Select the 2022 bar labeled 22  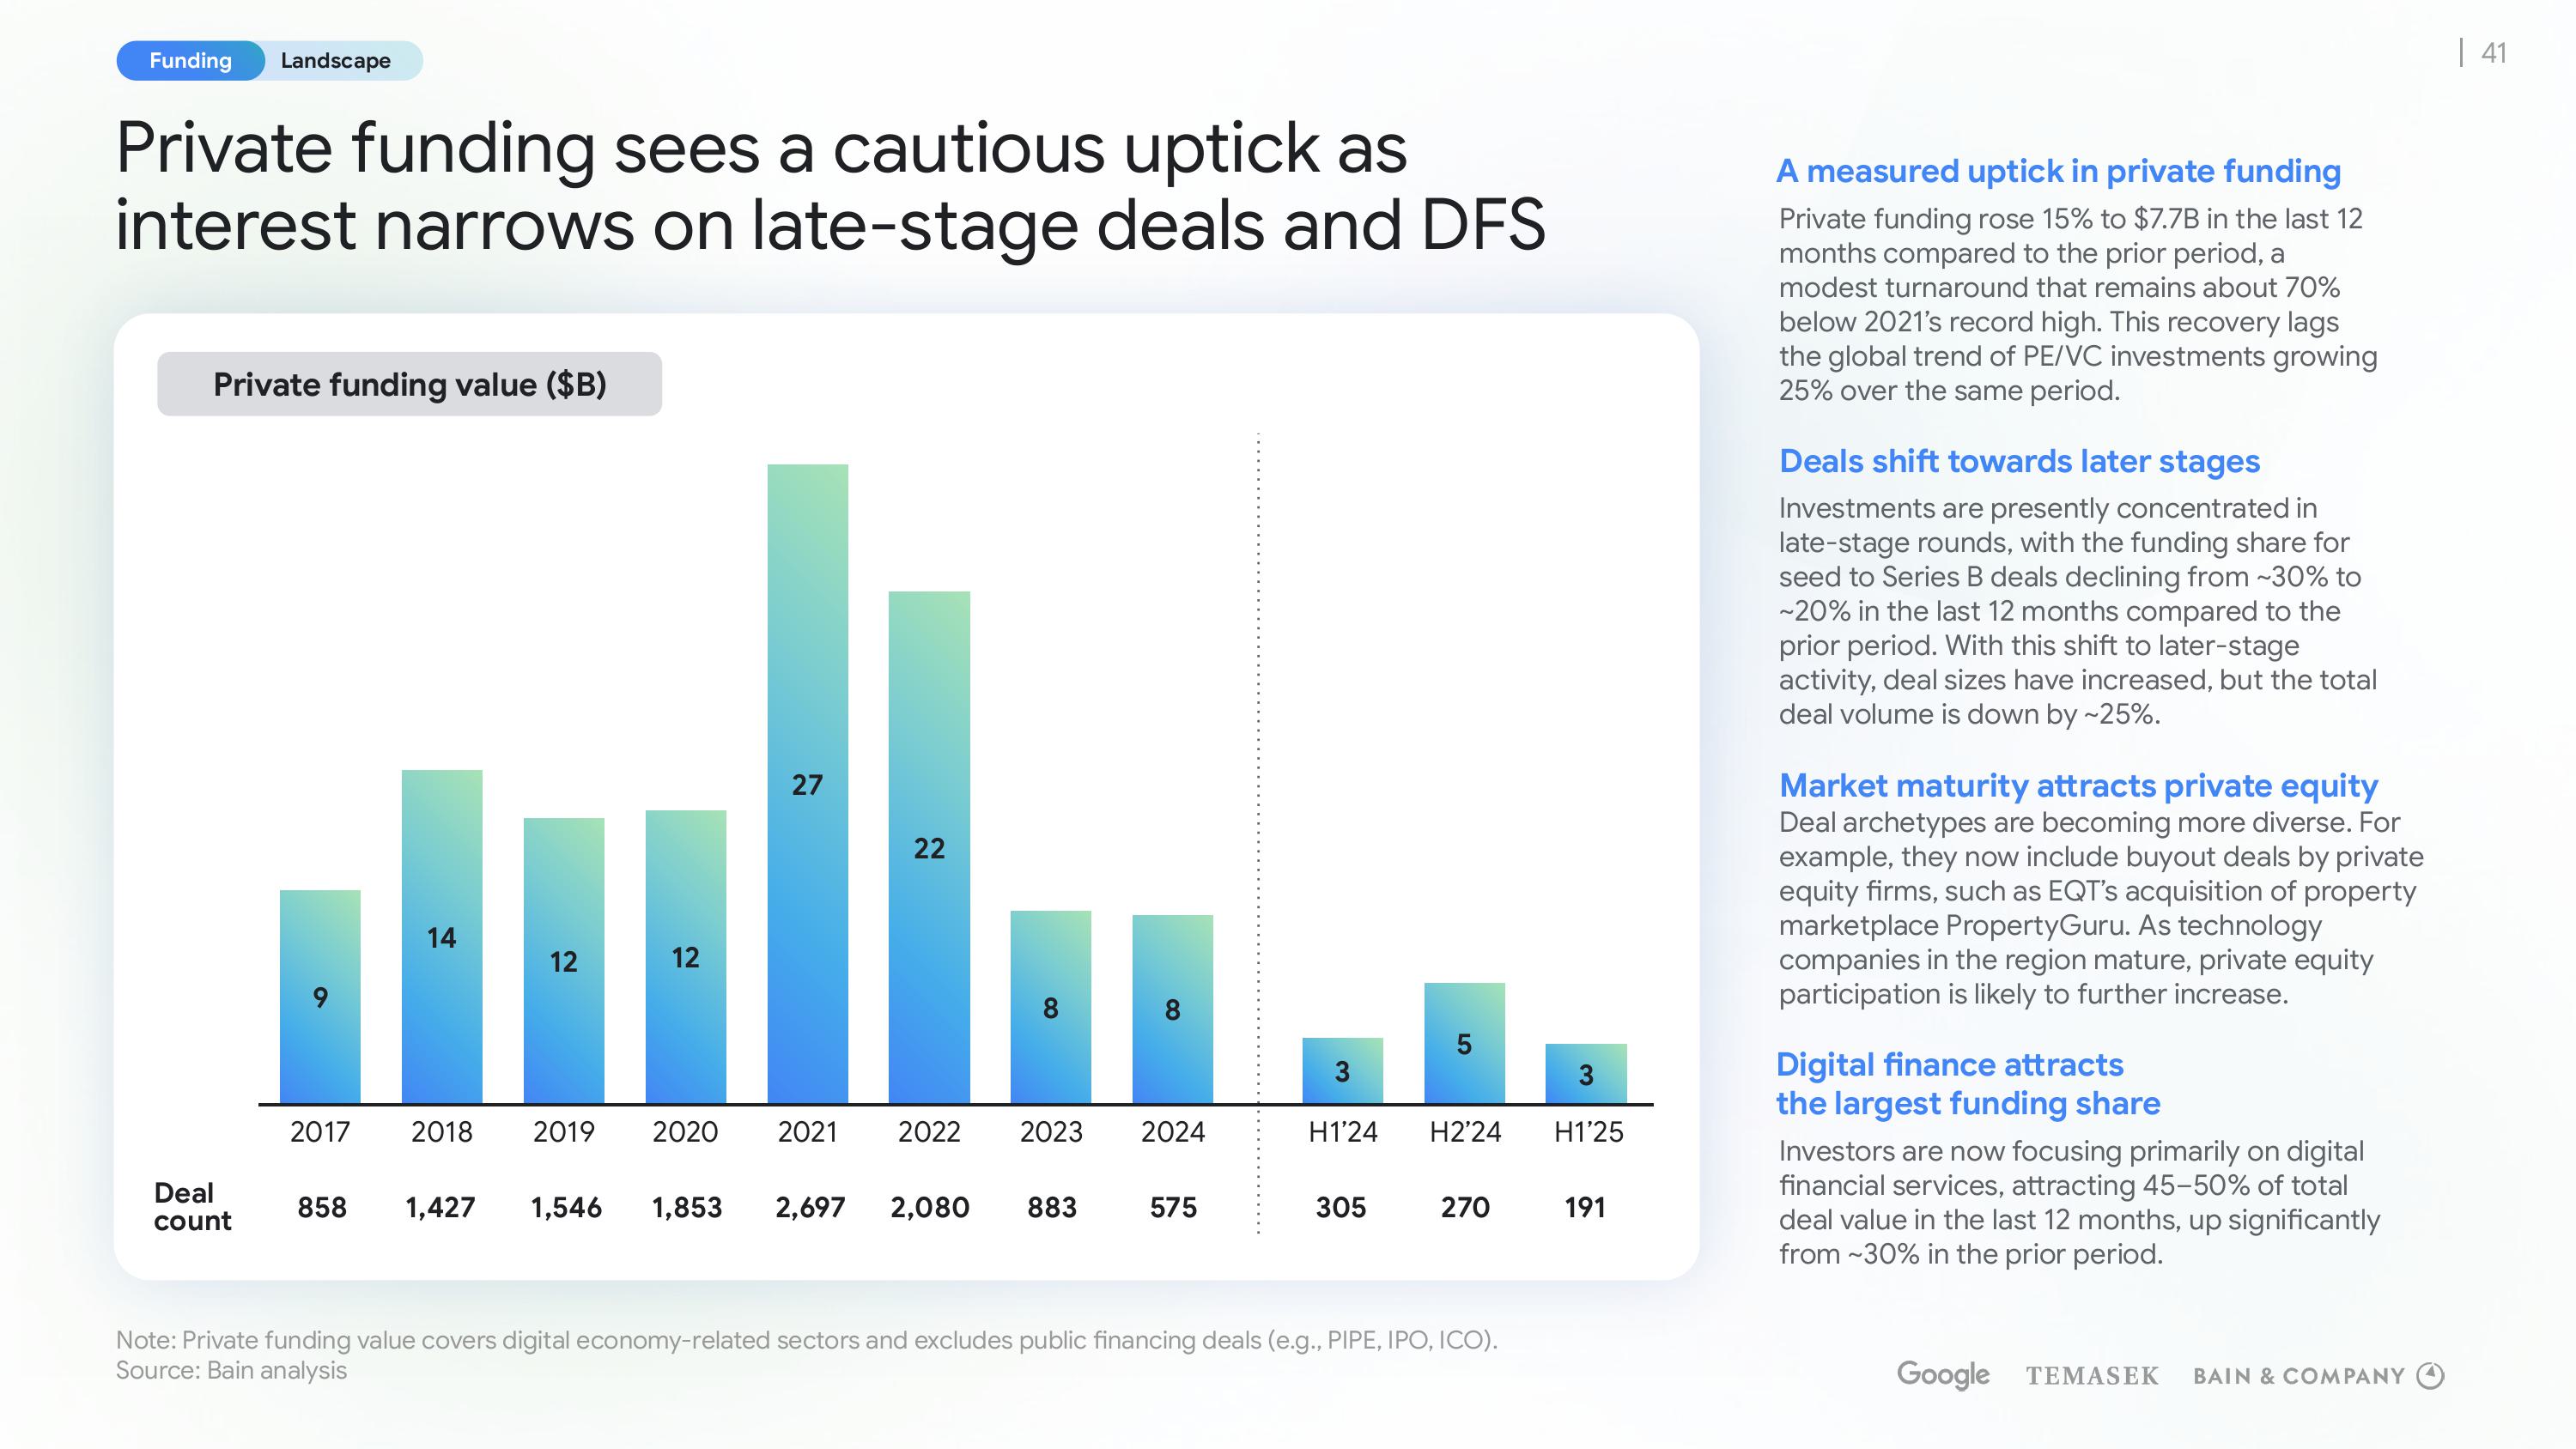(929, 847)
